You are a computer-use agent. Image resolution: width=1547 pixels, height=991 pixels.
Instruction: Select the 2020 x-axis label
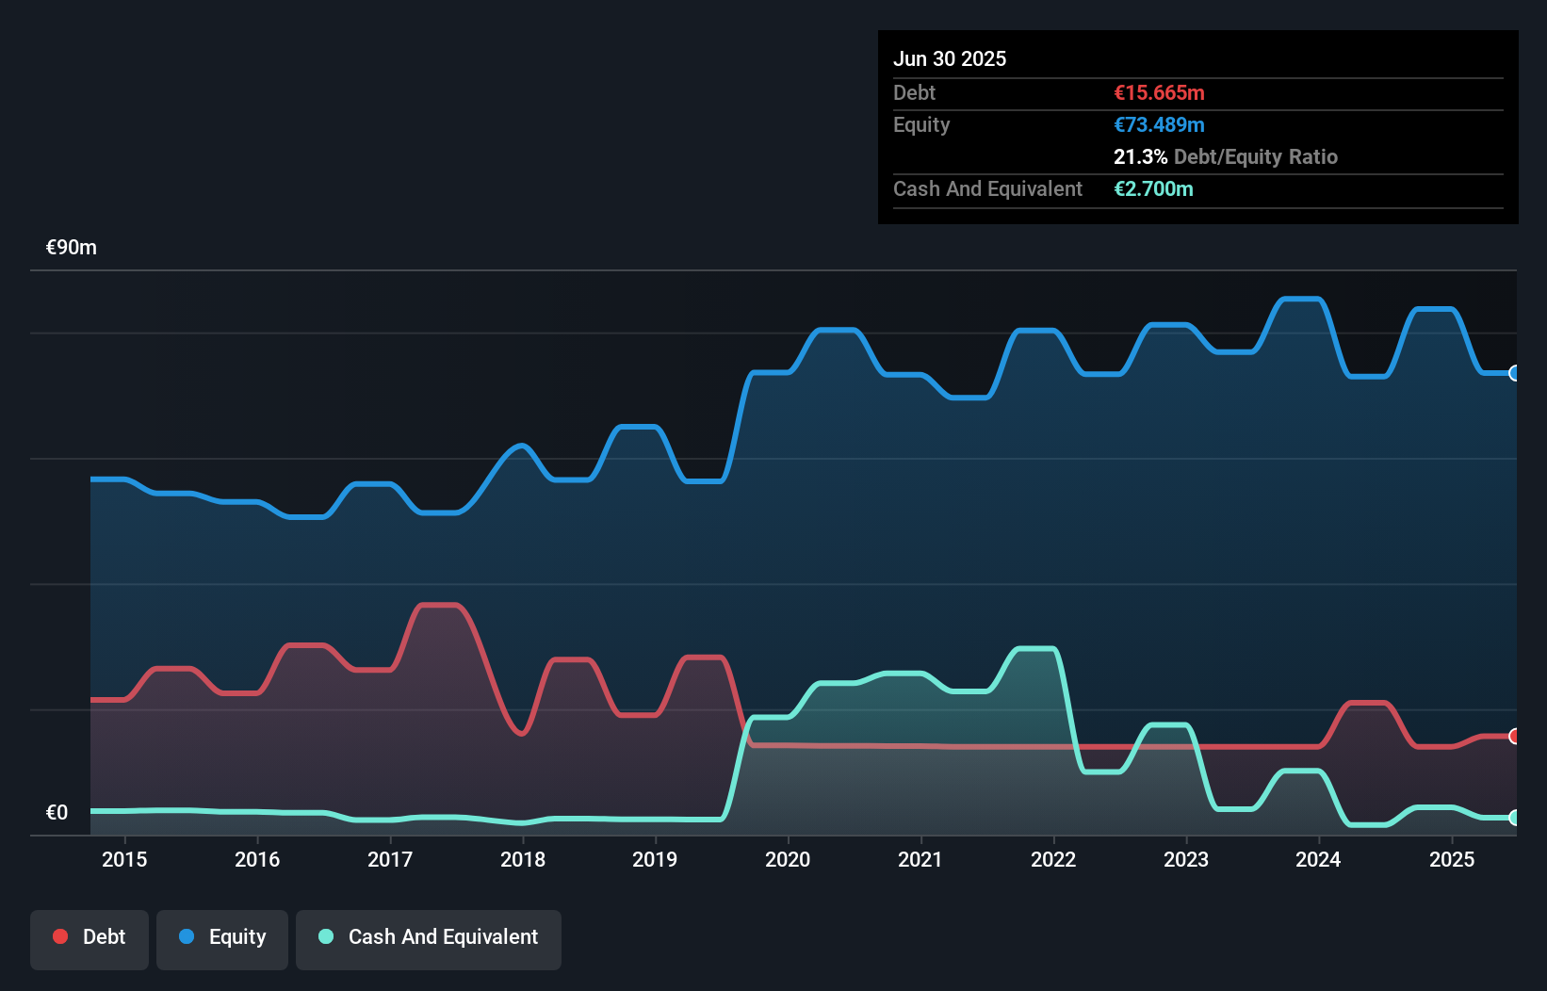788,859
